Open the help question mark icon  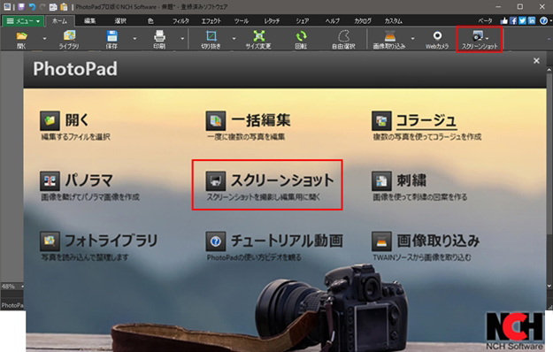[543, 21]
